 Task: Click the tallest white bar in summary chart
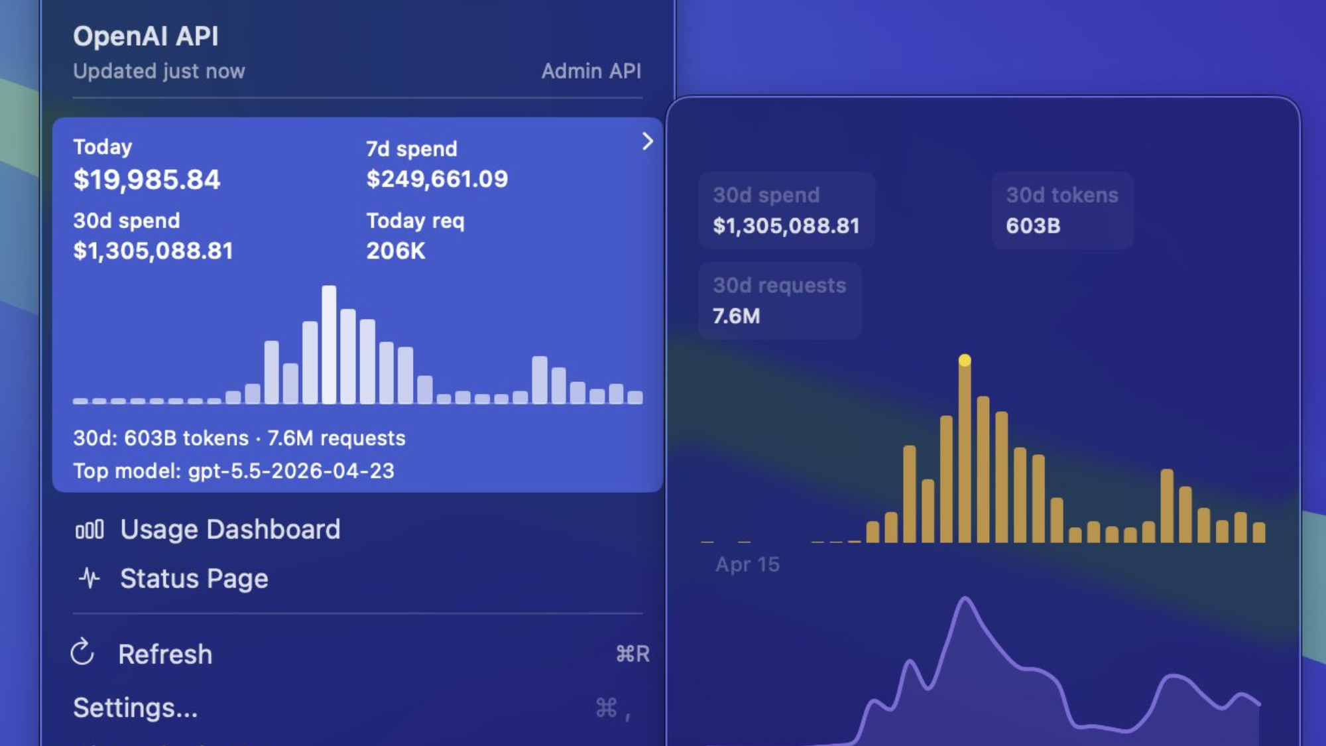(329, 344)
